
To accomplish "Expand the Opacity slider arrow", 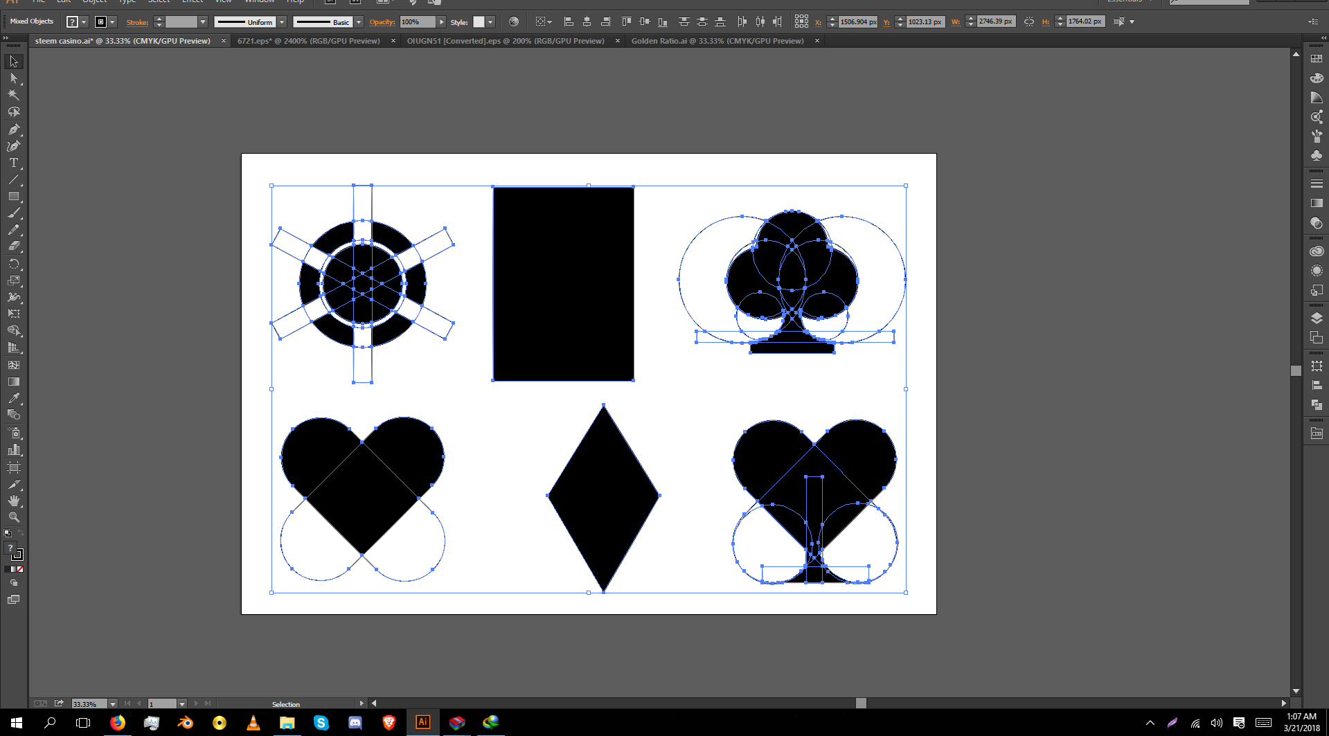I will pos(441,22).
